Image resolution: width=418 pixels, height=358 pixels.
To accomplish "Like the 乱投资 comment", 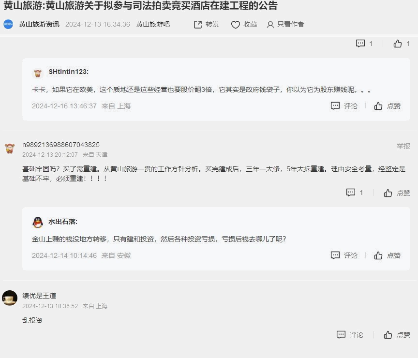I will click(397, 335).
